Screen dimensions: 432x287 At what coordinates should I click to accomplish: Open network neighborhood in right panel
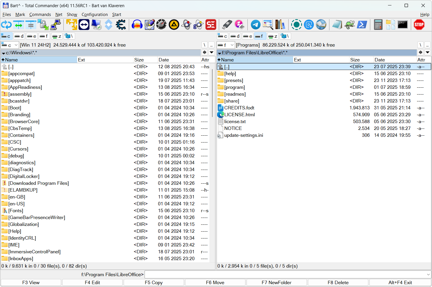click(285, 36)
